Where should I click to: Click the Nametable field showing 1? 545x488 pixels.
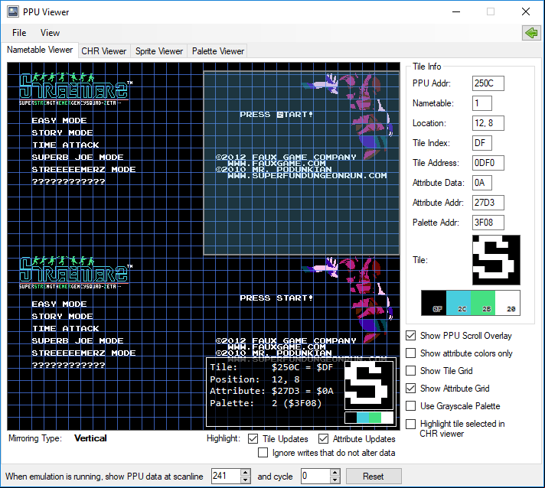[x=481, y=103]
